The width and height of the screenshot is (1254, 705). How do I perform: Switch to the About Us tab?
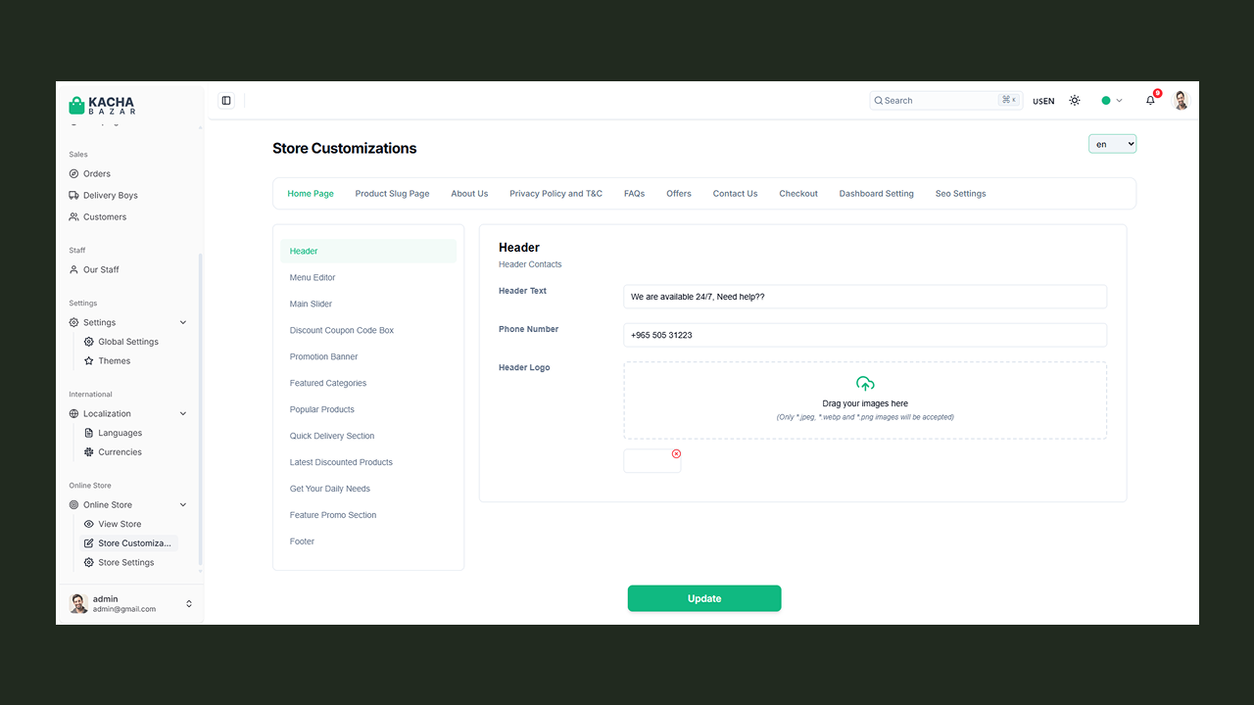469,194
